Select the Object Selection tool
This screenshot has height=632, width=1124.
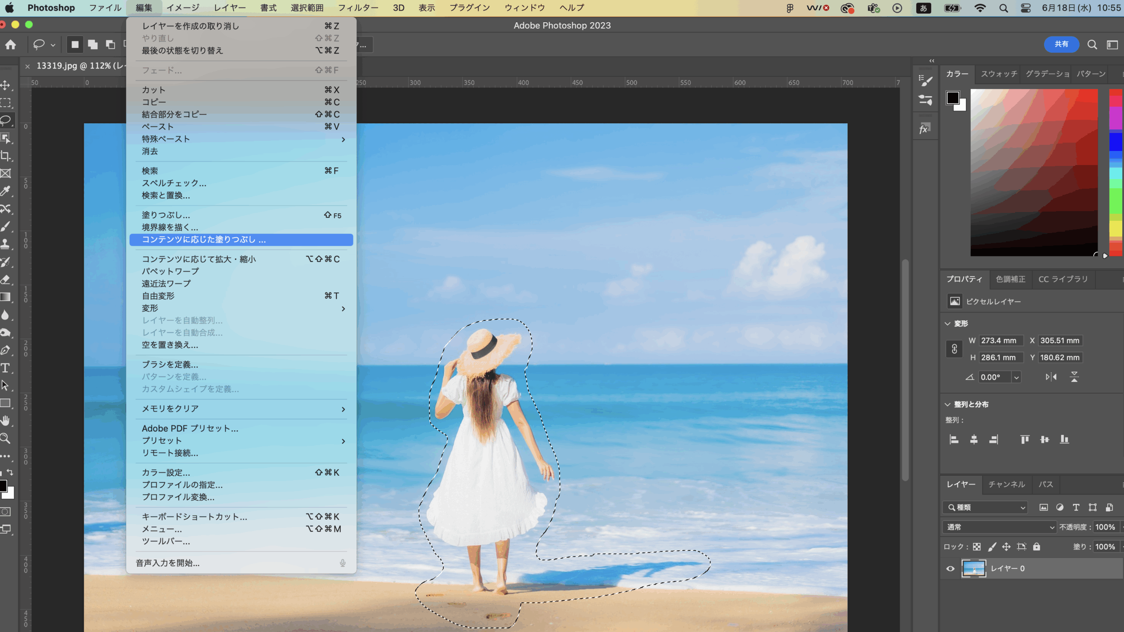6,138
